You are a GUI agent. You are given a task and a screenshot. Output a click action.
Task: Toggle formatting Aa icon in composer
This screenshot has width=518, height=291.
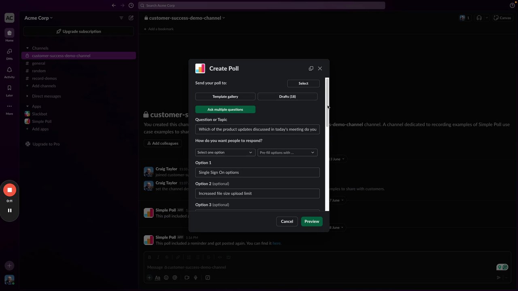(x=158, y=278)
